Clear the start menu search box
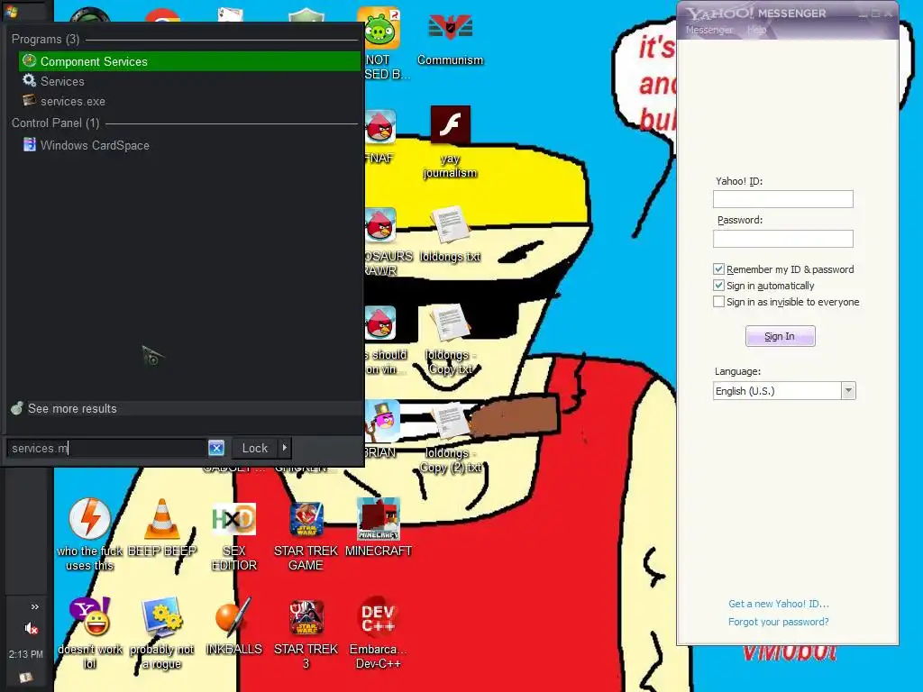Image resolution: width=923 pixels, height=692 pixels. pos(216,449)
